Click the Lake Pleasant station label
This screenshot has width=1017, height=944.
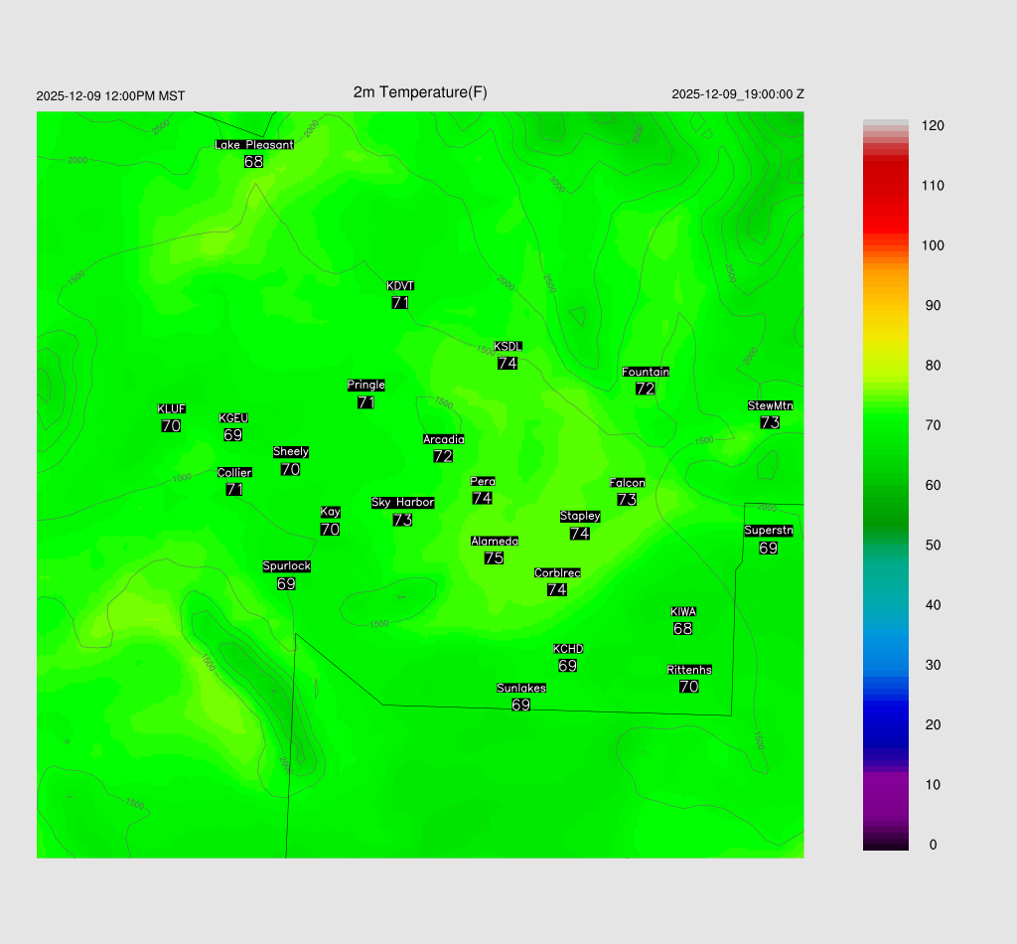pos(254,145)
